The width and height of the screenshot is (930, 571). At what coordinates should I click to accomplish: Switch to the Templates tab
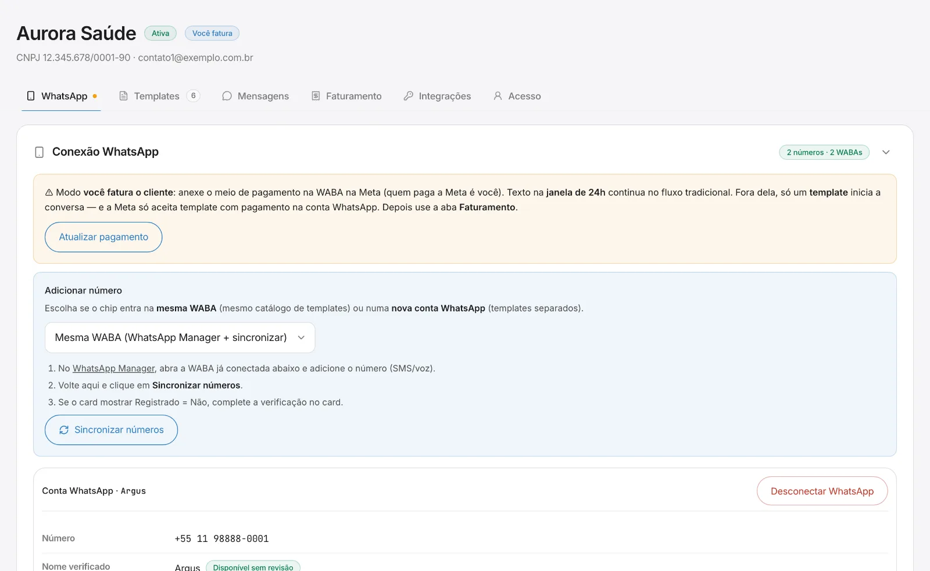click(159, 96)
